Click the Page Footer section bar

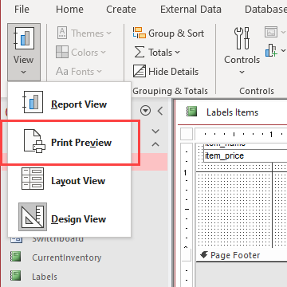(x=242, y=255)
